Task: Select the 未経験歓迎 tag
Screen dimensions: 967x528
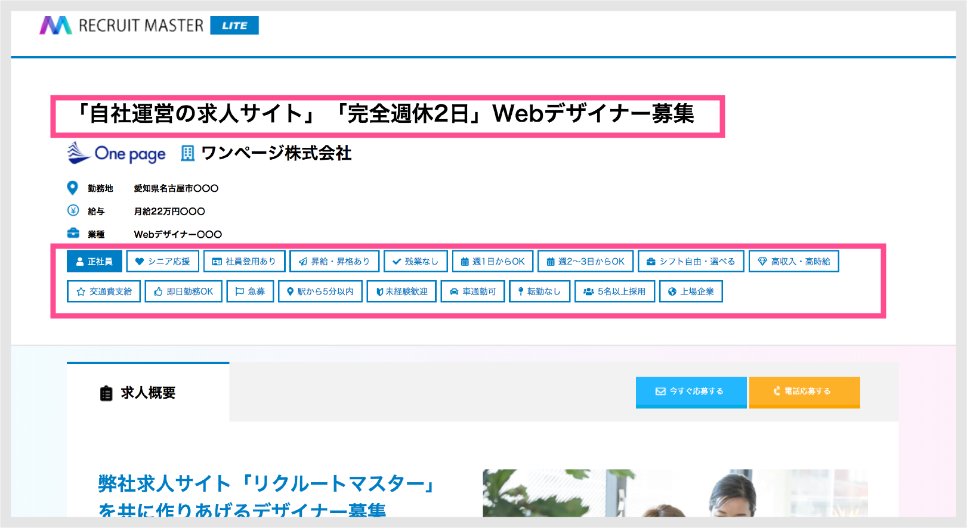Action: coord(401,291)
